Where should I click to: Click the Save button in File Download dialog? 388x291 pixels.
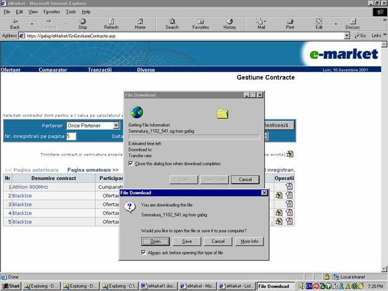(187, 241)
